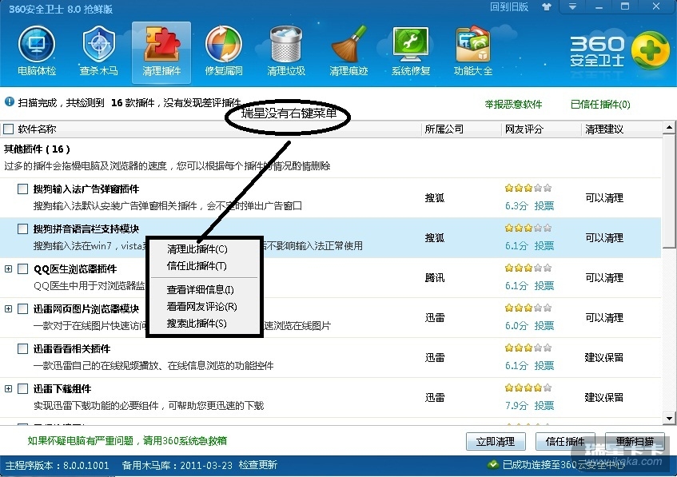The height and width of the screenshot is (477, 677).
Task: Check QQ医生浏览器插件 checkbox
Action: click(22, 269)
